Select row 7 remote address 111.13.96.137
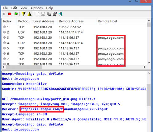Viewport: 153px width, 132px height. click(69, 59)
